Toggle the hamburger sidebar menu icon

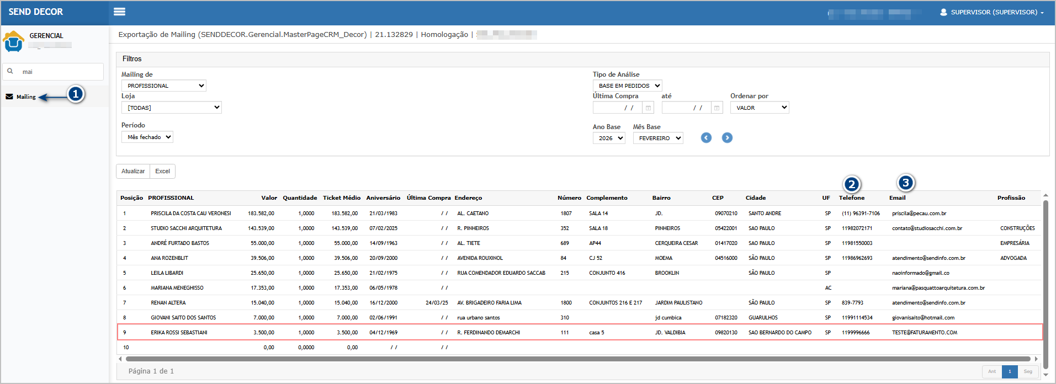point(119,12)
